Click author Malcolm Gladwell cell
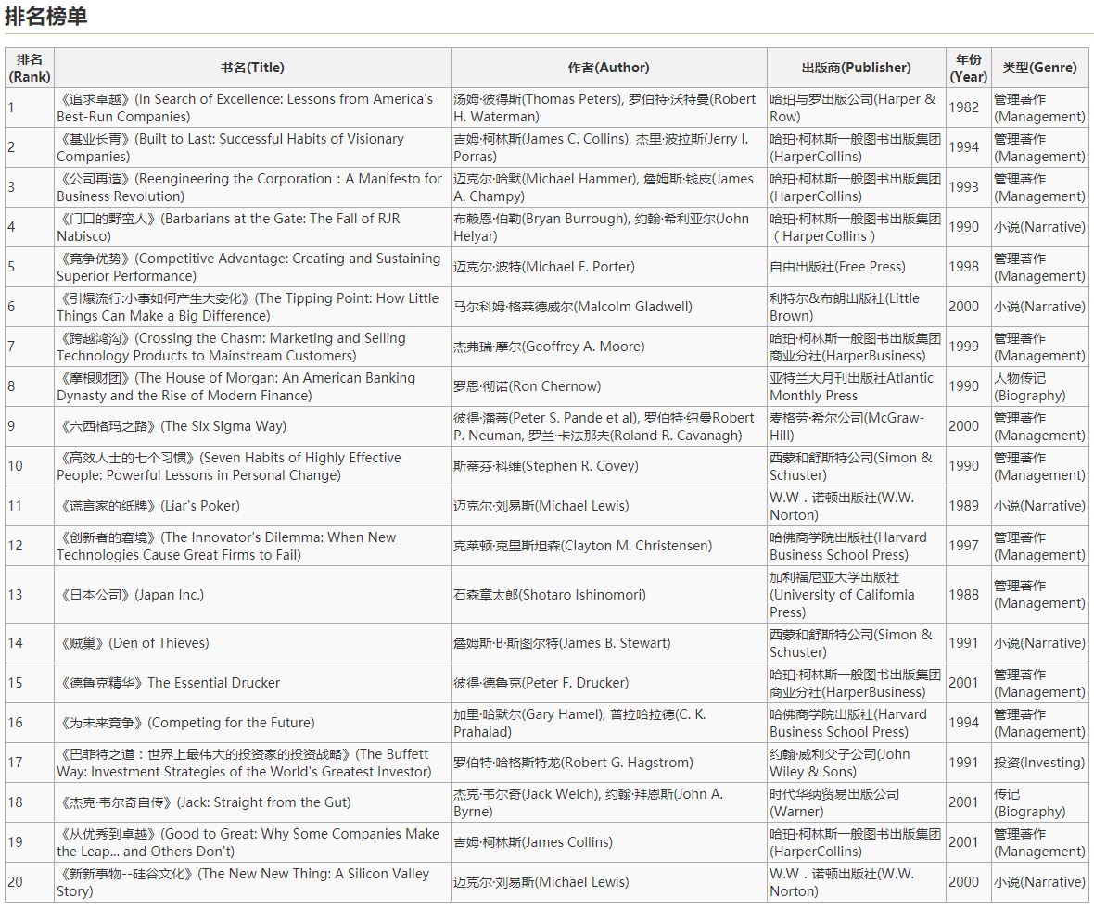The width and height of the screenshot is (1094, 909). (608, 306)
